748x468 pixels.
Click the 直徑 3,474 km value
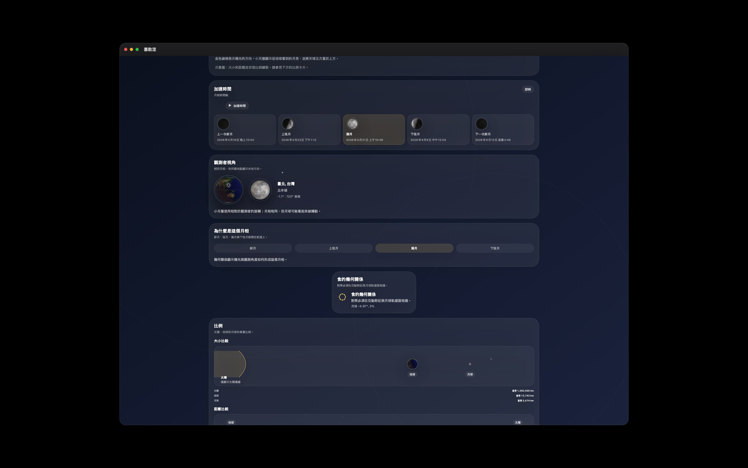pyautogui.click(x=525, y=401)
